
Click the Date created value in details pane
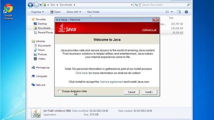[x=143, y=111]
